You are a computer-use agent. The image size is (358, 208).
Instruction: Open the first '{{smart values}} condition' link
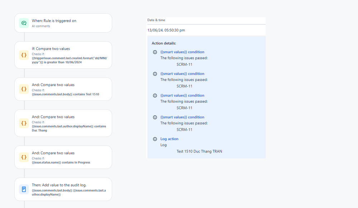[x=182, y=52]
